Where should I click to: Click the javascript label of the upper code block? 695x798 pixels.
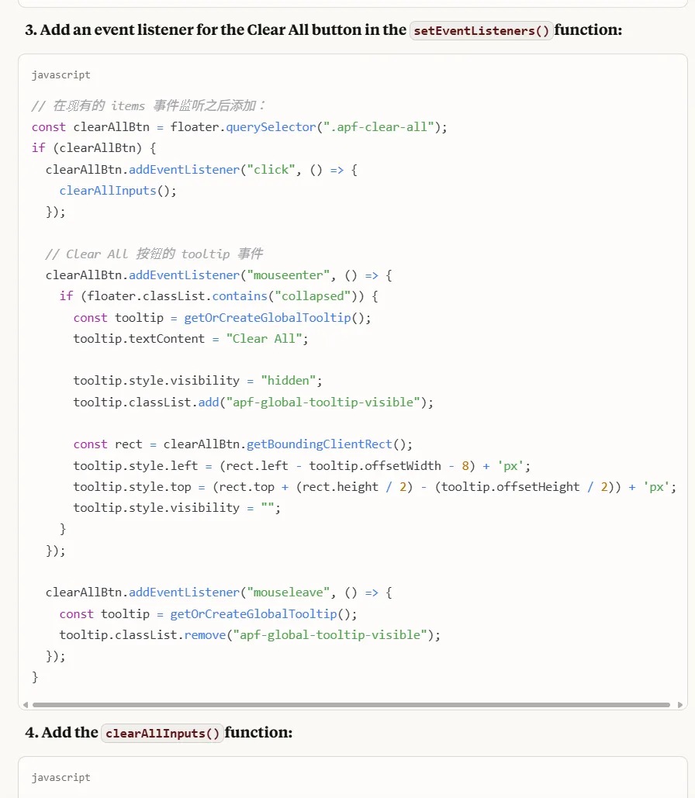(61, 75)
